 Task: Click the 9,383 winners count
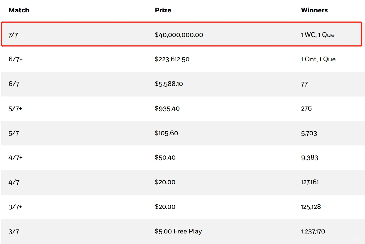coord(309,158)
